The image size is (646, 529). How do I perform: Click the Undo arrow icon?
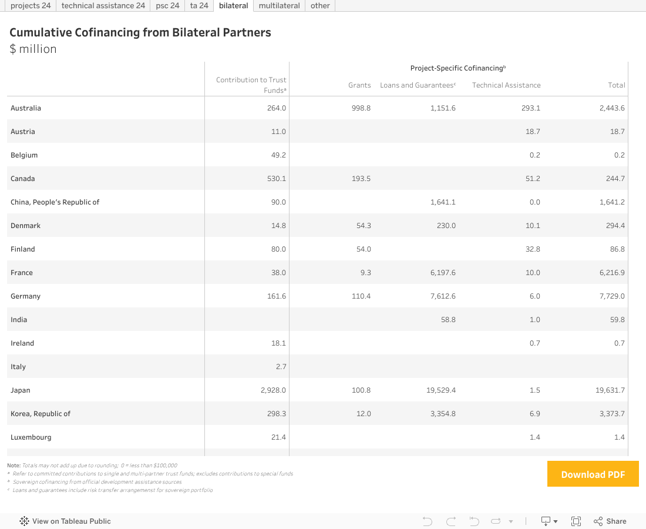coord(428,521)
